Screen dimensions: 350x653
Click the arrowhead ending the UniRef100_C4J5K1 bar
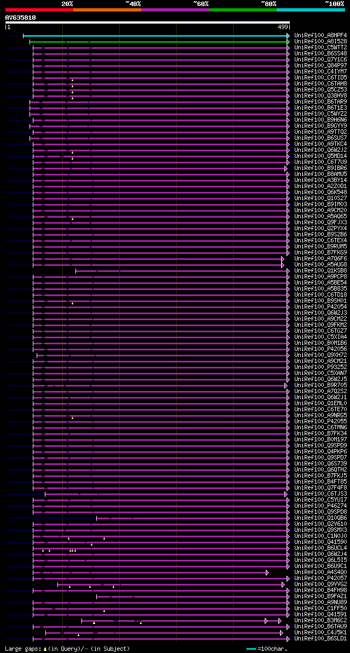pyautogui.click(x=282, y=633)
